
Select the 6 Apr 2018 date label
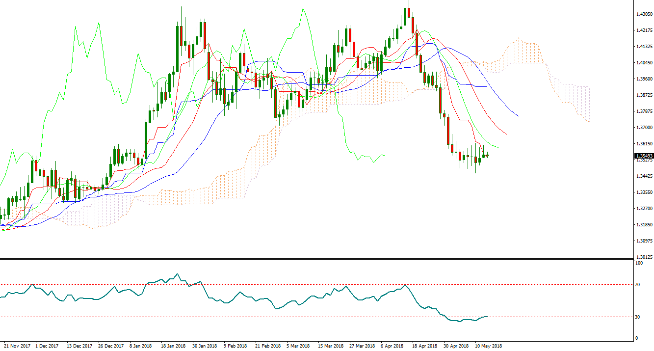[x=392, y=346]
